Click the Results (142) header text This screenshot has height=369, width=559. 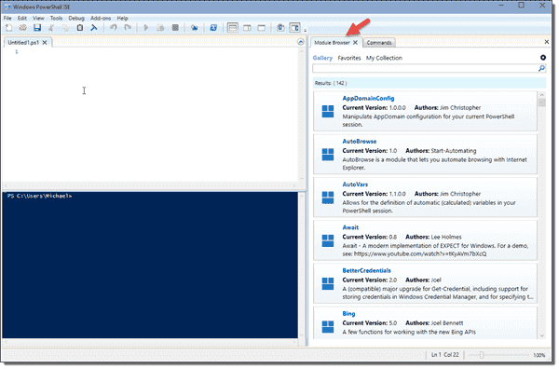coord(331,83)
